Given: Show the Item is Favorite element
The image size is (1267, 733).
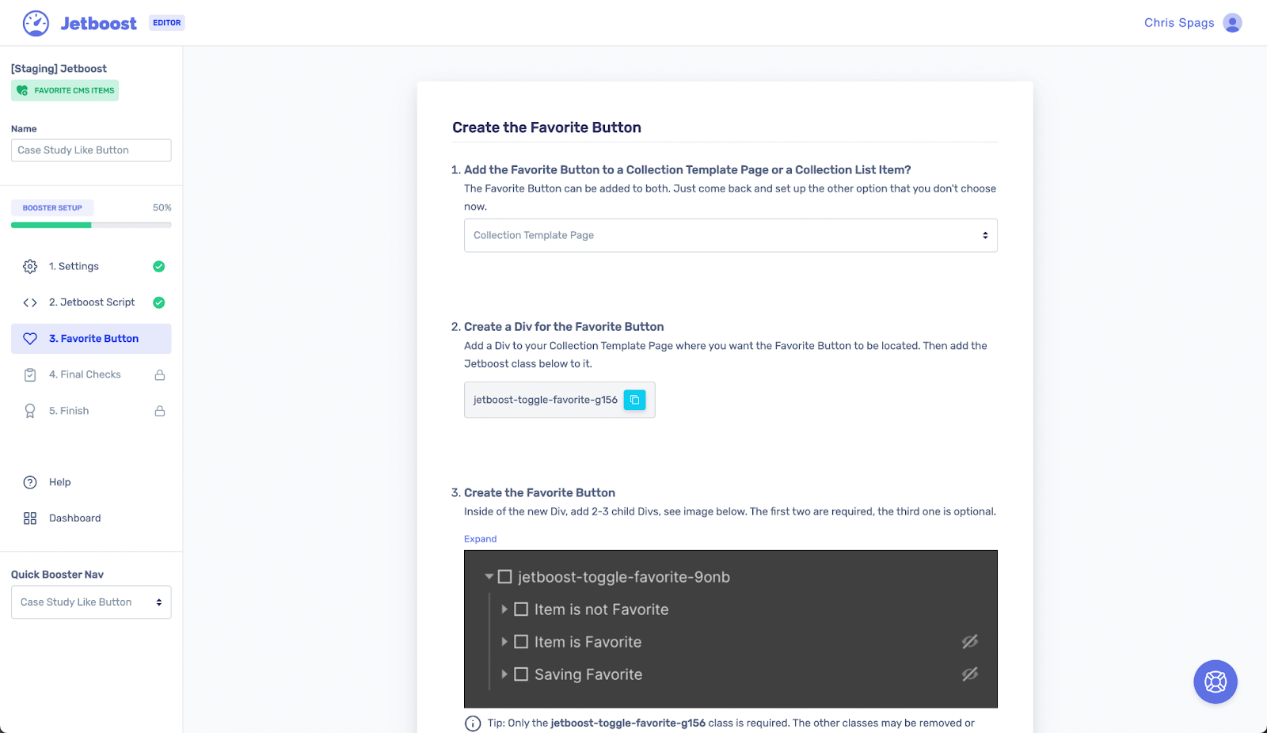Looking at the screenshot, I should coord(971,642).
